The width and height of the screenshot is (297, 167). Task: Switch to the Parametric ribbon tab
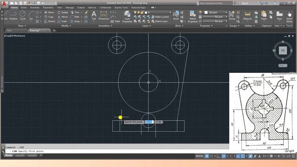coord(48,7)
